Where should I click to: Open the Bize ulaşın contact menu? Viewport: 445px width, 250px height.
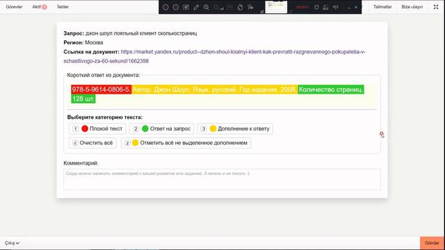coord(412,7)
